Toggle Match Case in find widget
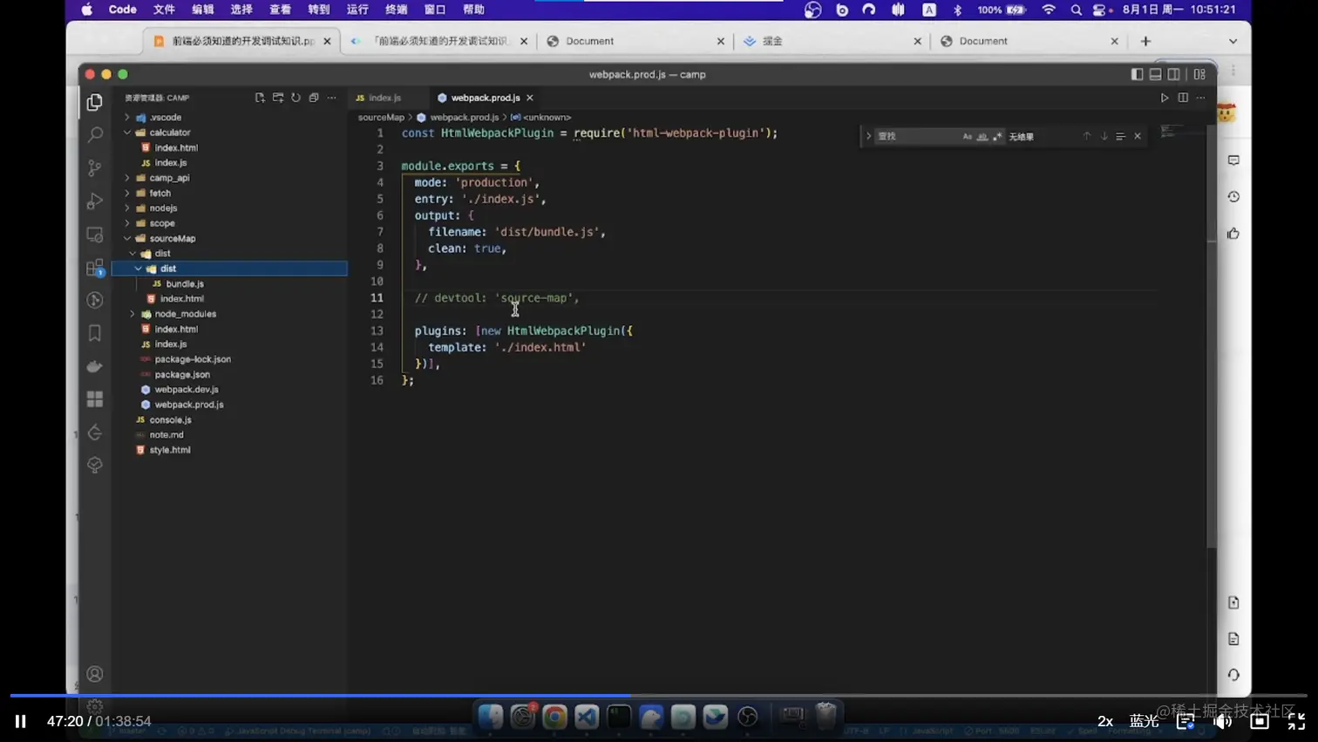The height and width of the screenshot is (742, 1318). [967, 137]
